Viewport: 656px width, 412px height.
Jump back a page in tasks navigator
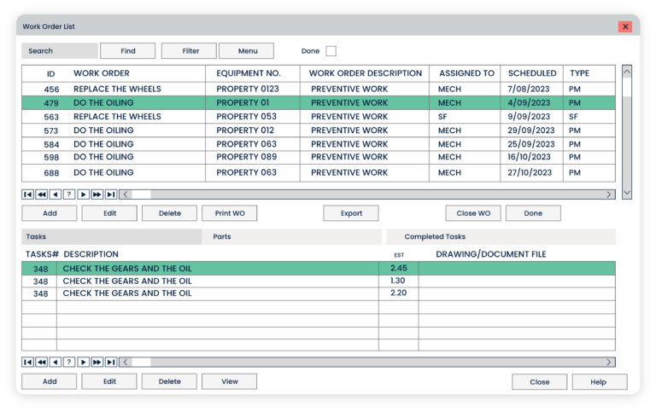coord(41,363)
